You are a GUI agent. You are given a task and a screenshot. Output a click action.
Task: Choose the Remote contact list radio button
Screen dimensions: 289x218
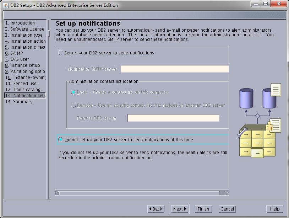point(73,105)
